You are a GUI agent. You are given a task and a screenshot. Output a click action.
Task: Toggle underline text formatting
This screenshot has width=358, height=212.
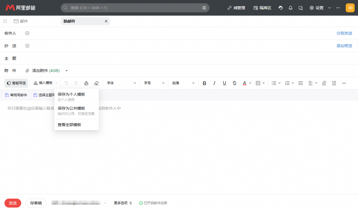225,83
